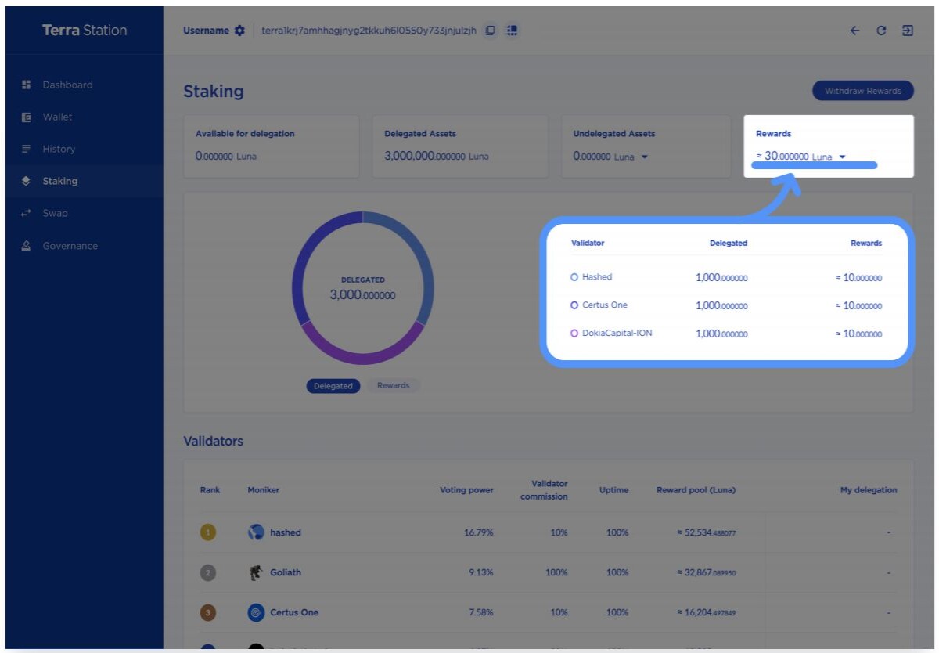The image size is (939, 653).
Task: Switch chart to Delegated view
Action: click(x=333, y=386)
